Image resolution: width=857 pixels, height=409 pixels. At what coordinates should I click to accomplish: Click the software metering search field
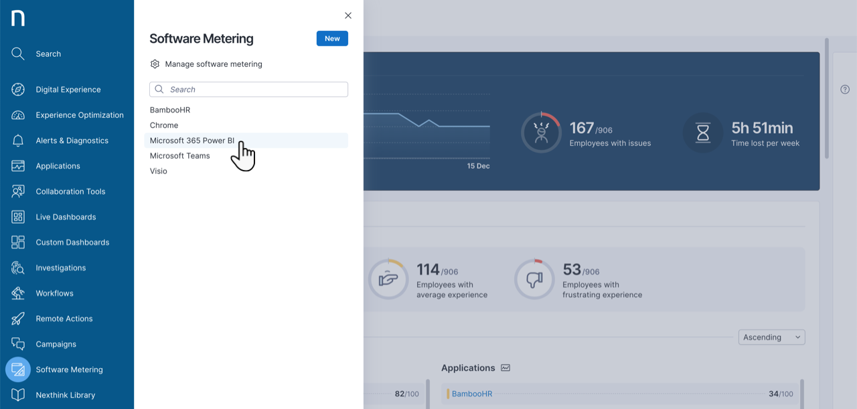coord(248,89)
